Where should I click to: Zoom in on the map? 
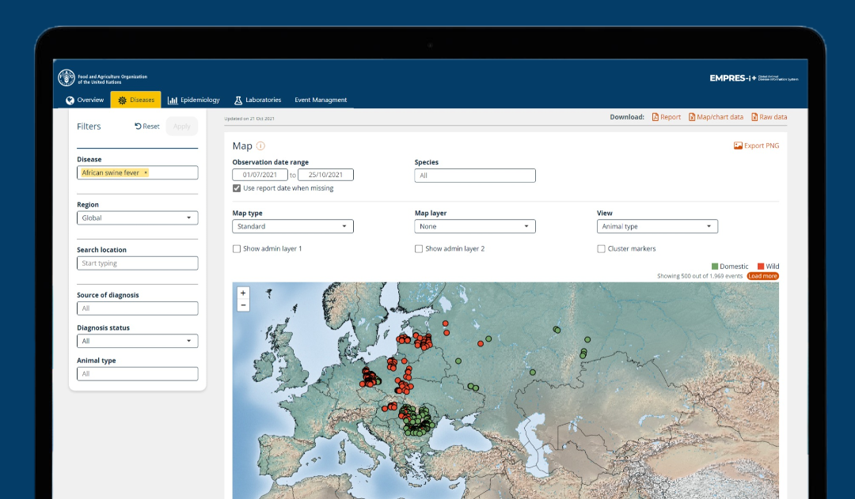243,293
